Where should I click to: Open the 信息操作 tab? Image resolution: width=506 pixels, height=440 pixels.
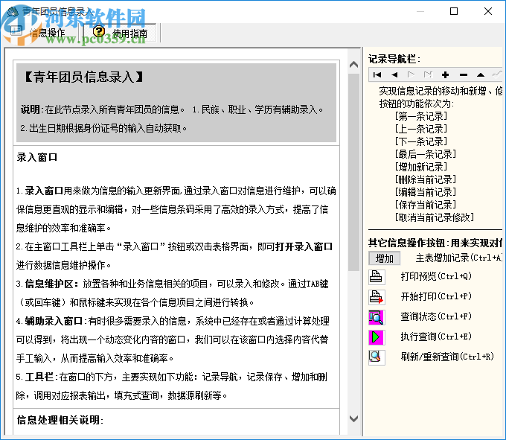click(40, 33)
